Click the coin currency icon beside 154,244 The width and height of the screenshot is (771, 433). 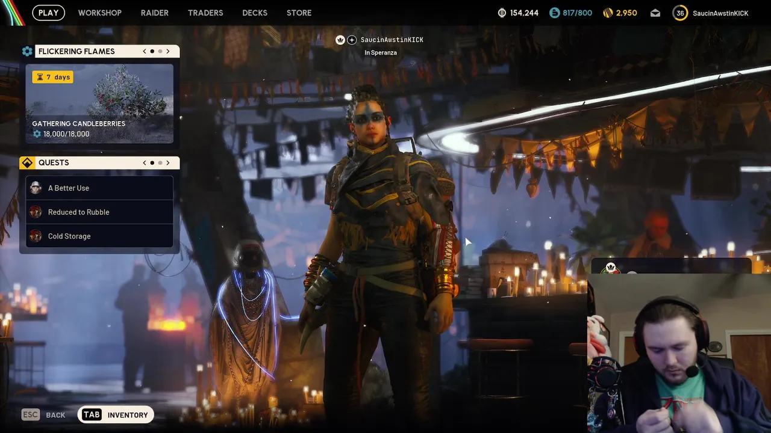502,13
